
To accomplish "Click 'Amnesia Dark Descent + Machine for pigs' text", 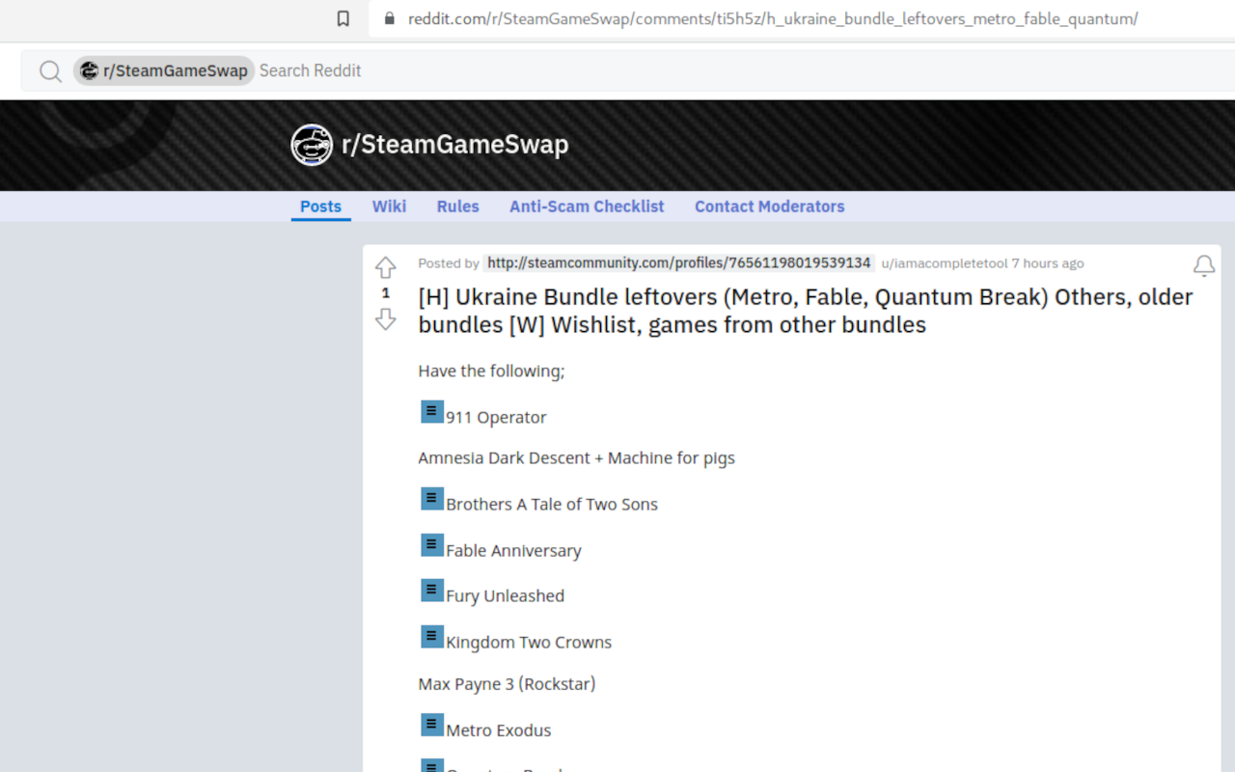I will [576, 458].
